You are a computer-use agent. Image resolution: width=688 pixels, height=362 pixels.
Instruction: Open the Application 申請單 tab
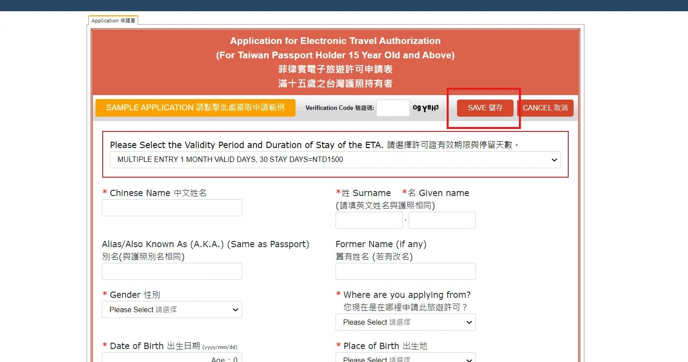click(x=113, y=21)
